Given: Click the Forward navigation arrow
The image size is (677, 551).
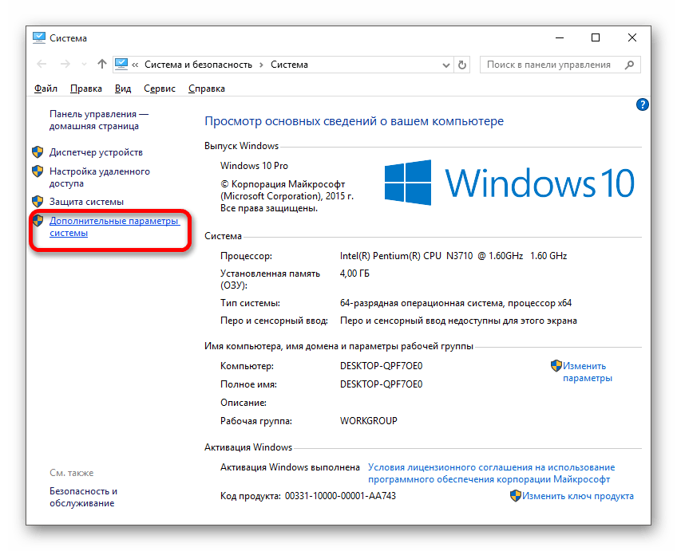Looking at the screenshot, I should [65, 65].
